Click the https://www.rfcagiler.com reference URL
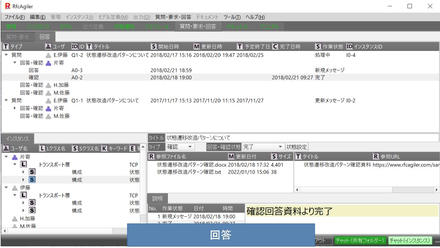The height and width of the screenshot is (248, 440). coord(406,164)
